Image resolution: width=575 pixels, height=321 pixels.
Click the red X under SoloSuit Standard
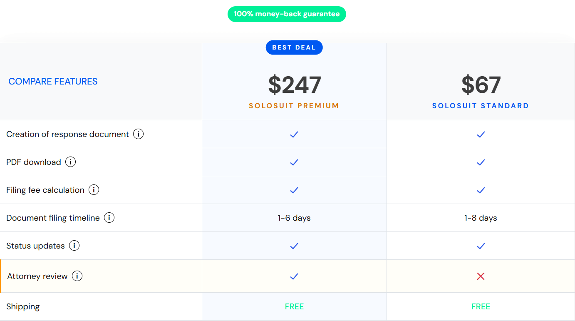(x=481, y=276)
